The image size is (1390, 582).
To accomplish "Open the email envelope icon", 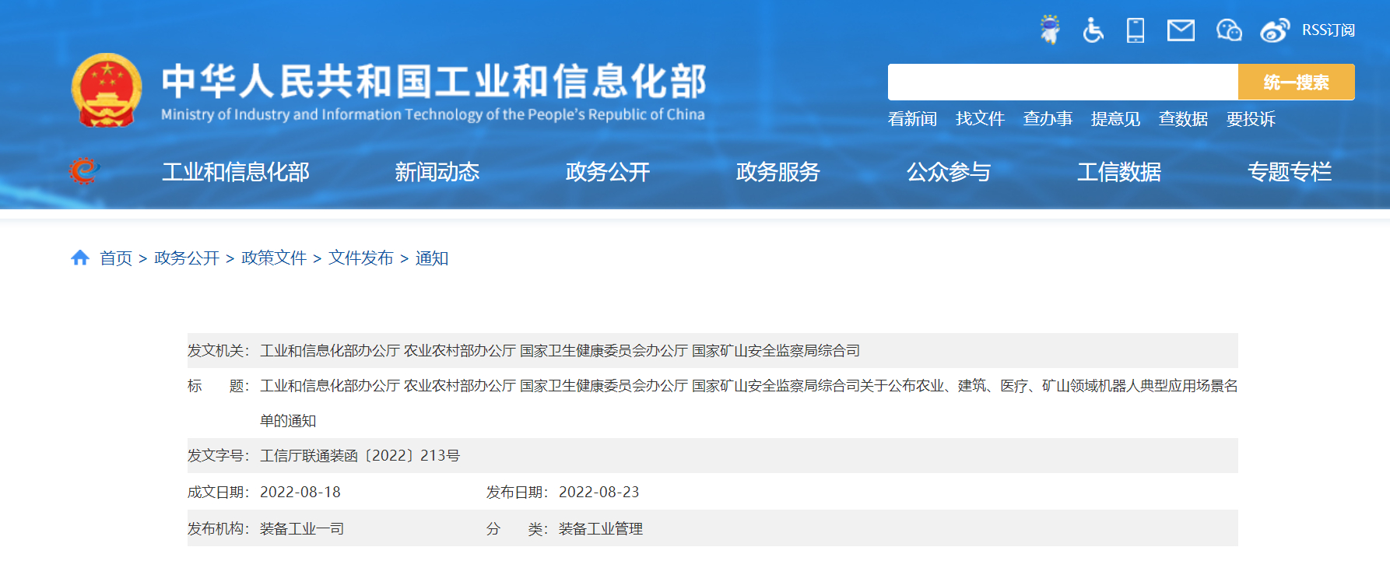I will pos(1181,30).
